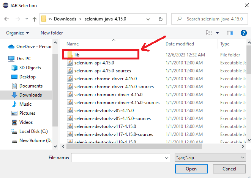Toggle the preview pane icon
251x178 pixels.
click(230, 33)
